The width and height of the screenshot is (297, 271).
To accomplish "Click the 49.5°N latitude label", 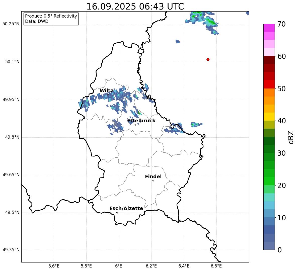I will tap(12, 212).
